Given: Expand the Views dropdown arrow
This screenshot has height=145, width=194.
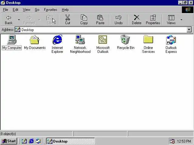Looking at the screenshot, I should pos(181,20).
